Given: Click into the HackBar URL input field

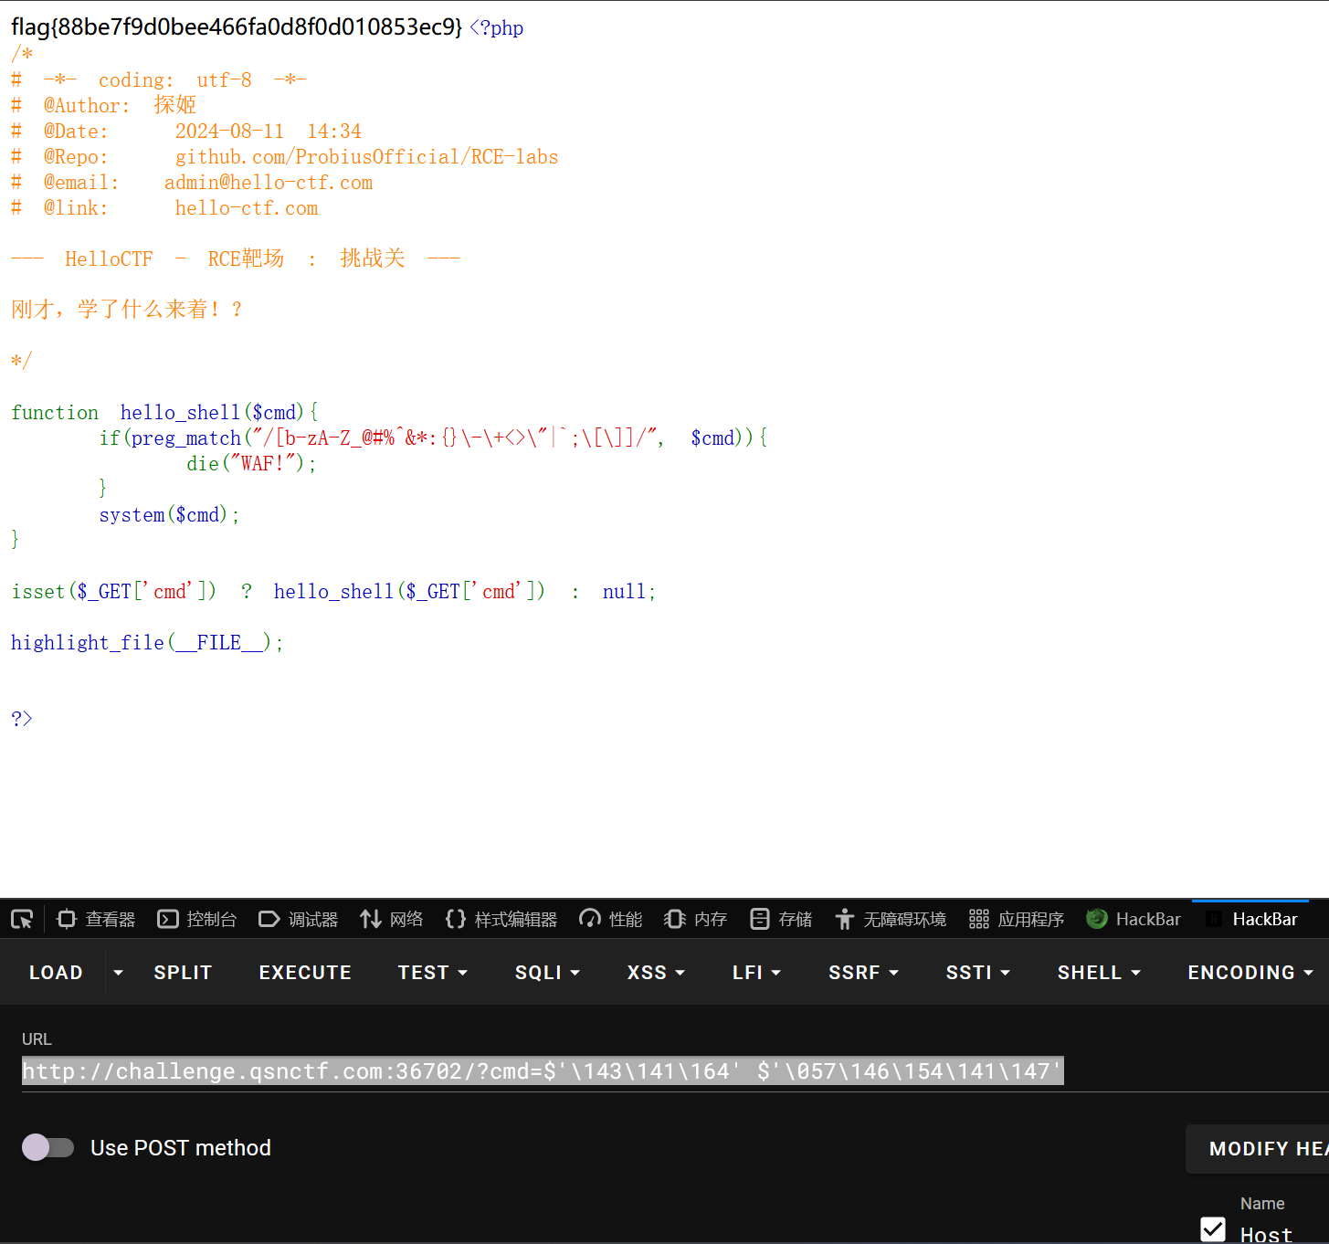Looking at the screenshot, I should 674,1071.
